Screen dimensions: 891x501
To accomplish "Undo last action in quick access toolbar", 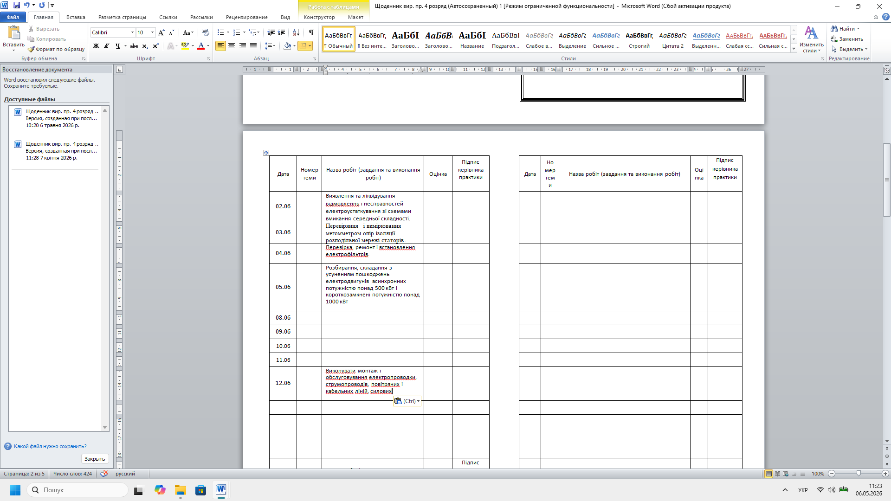I will tap(27, 5).
